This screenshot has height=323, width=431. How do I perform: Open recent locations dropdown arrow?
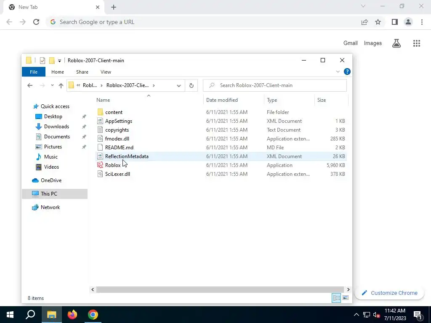pos(52,85)
